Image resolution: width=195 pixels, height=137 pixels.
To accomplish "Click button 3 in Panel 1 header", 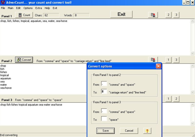I will tap(176, 15).
